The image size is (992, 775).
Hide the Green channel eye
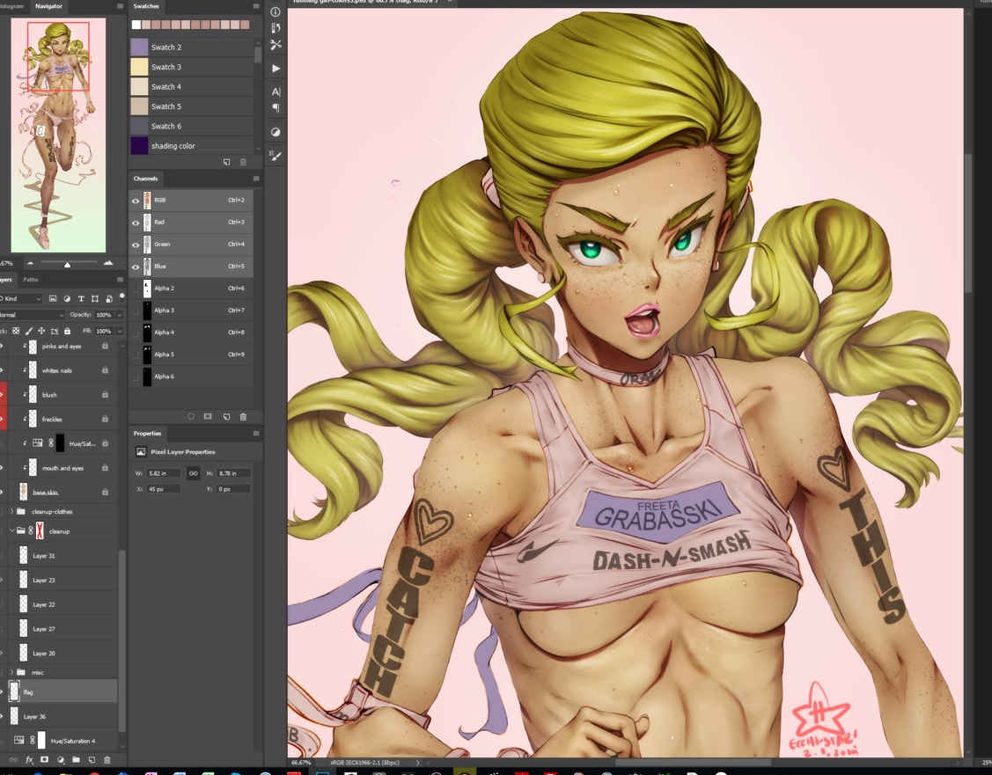click(x=136, y=245)
